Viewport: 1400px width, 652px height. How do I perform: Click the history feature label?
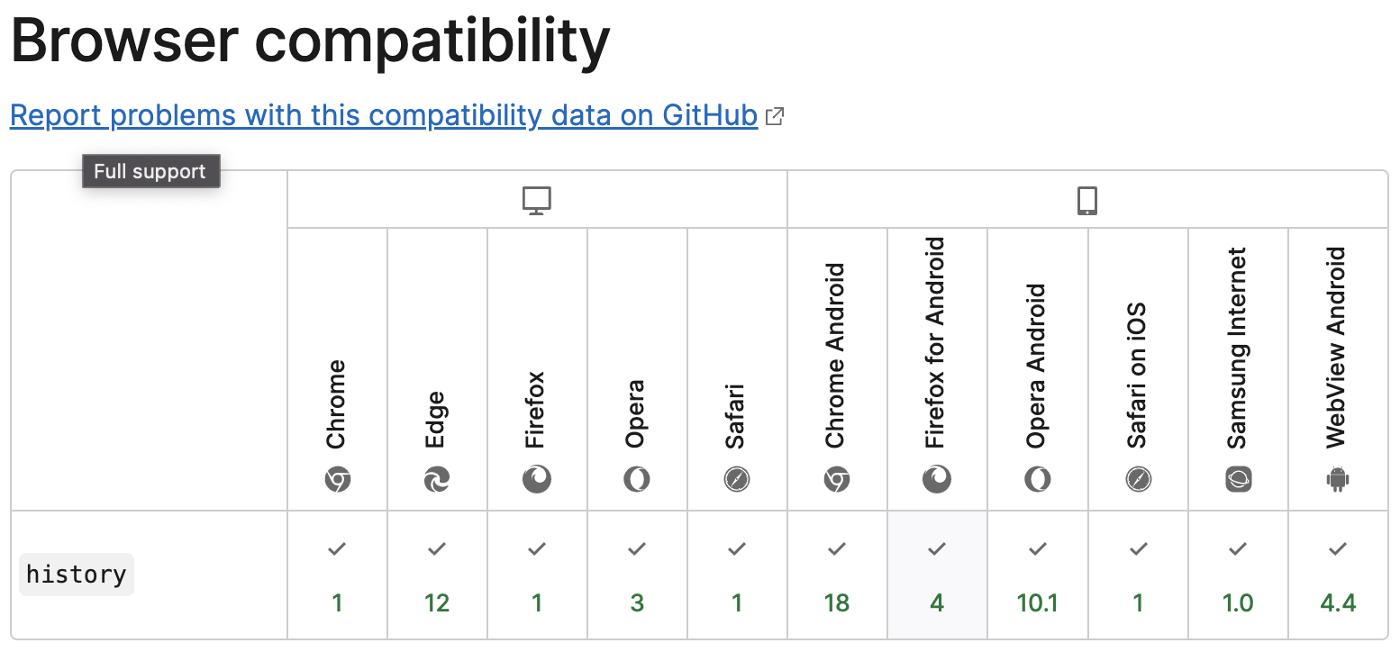pos(77,575)
